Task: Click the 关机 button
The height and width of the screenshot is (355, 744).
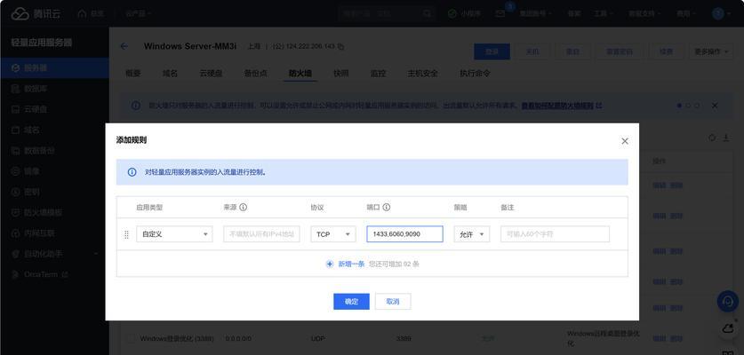Action: click(x=532, y=51)
